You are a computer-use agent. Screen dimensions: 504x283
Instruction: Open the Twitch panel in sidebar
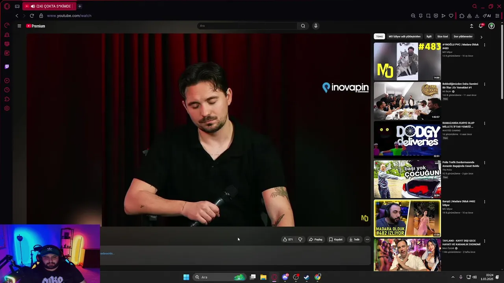click(x=7, y=66)
